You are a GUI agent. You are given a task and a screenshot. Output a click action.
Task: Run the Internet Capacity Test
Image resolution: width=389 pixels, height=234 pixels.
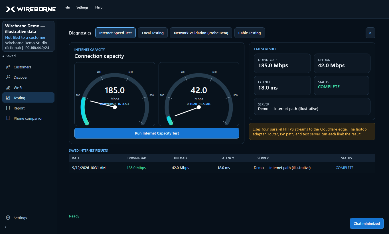point(157,133)
